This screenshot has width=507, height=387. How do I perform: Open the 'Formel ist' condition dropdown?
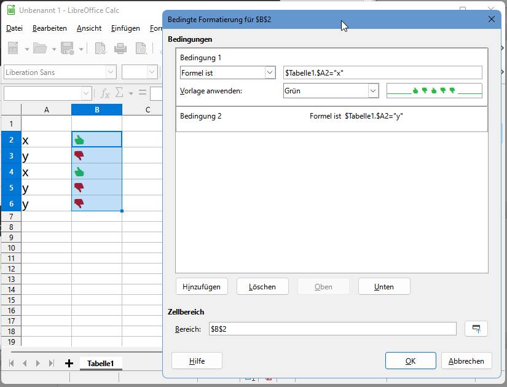(269, 72)
